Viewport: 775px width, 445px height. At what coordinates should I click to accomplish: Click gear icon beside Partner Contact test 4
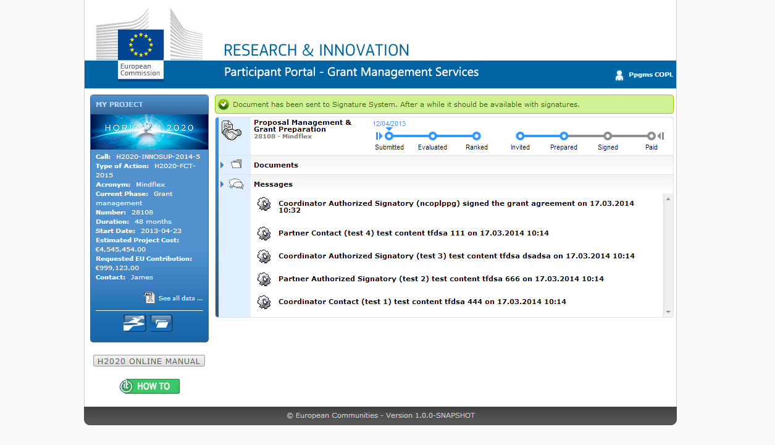coord(264,233)
